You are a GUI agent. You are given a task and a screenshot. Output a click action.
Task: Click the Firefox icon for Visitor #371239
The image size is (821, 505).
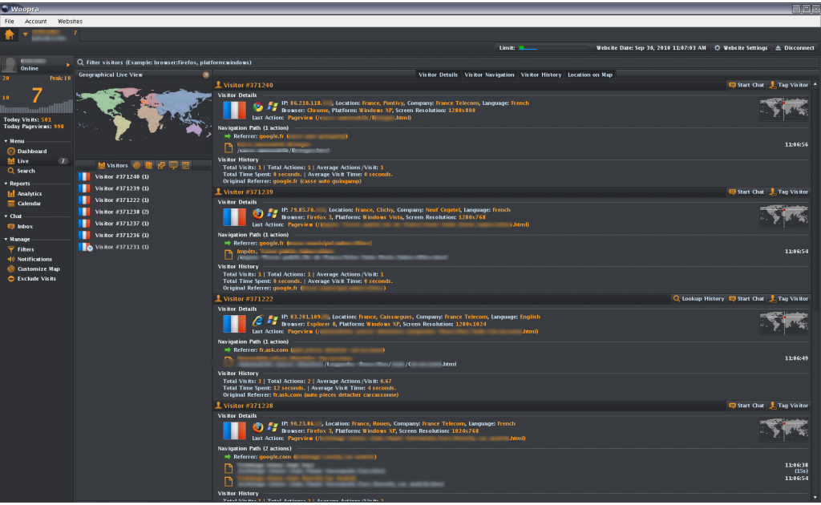tap(257, 214)
